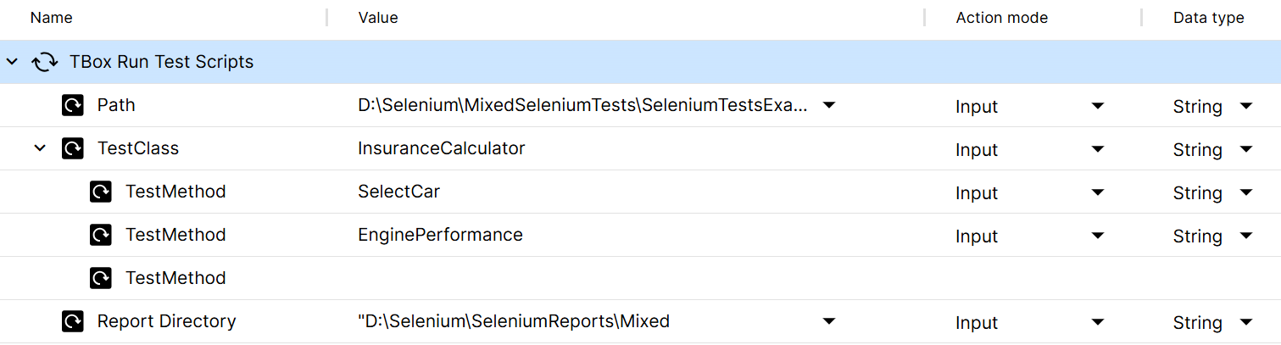Click the TBox Run Test Scripts module icon
The height and width of the screenshot is (345, 1281).
[x=45, y=62]
